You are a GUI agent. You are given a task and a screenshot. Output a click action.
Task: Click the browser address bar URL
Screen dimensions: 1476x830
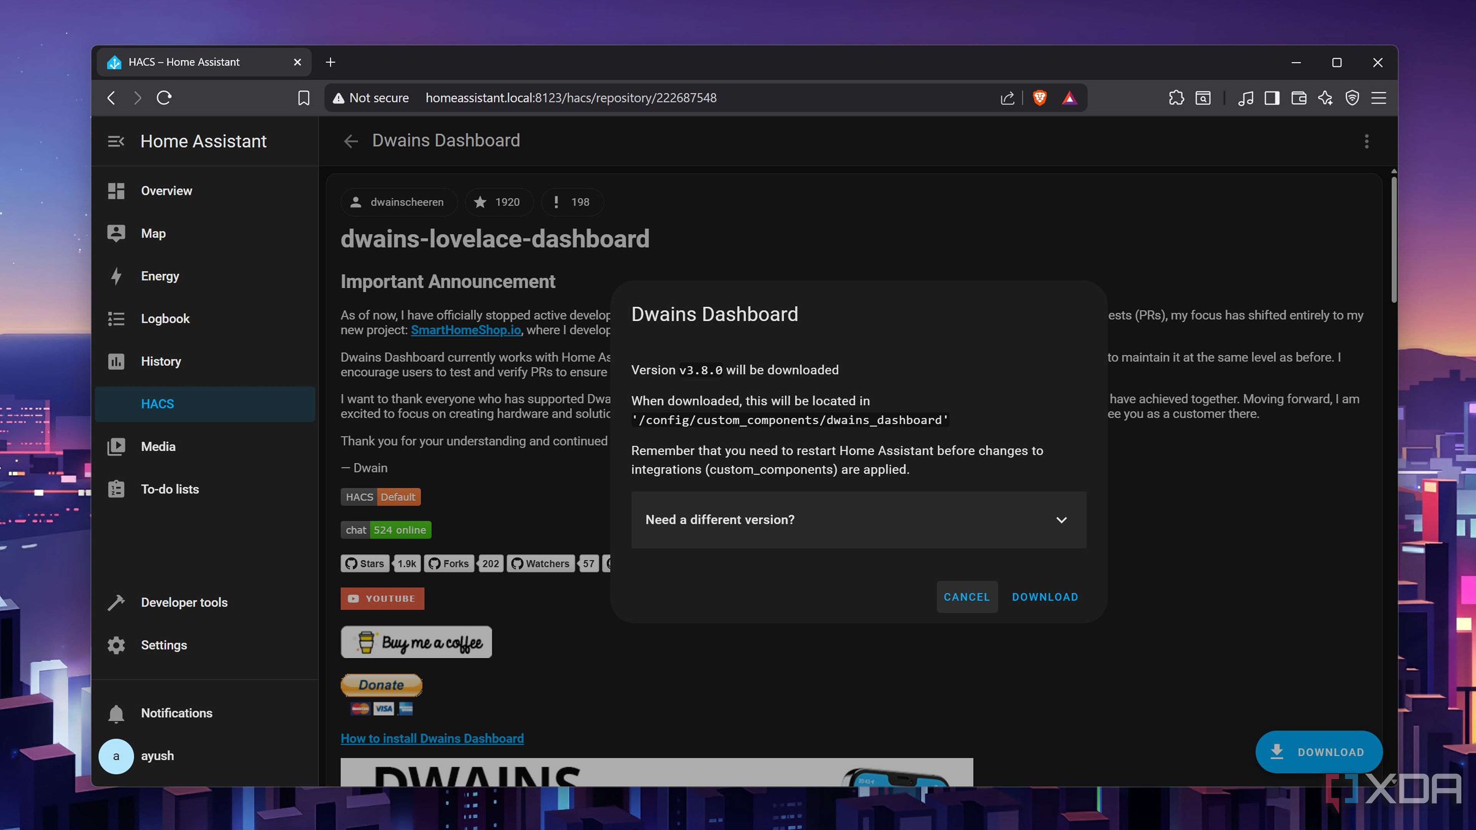571,98
